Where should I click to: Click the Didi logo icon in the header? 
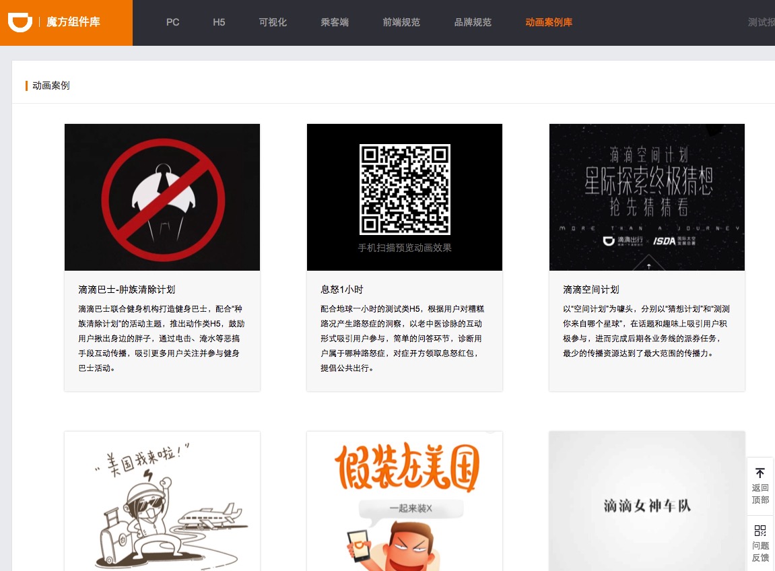click(x=20, y=21)
